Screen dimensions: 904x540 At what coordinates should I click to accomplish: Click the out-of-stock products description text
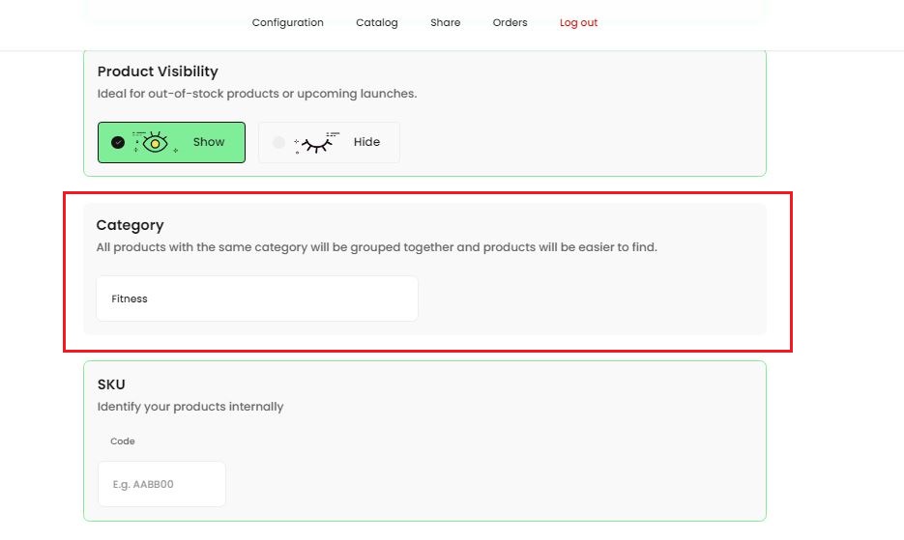257,94
